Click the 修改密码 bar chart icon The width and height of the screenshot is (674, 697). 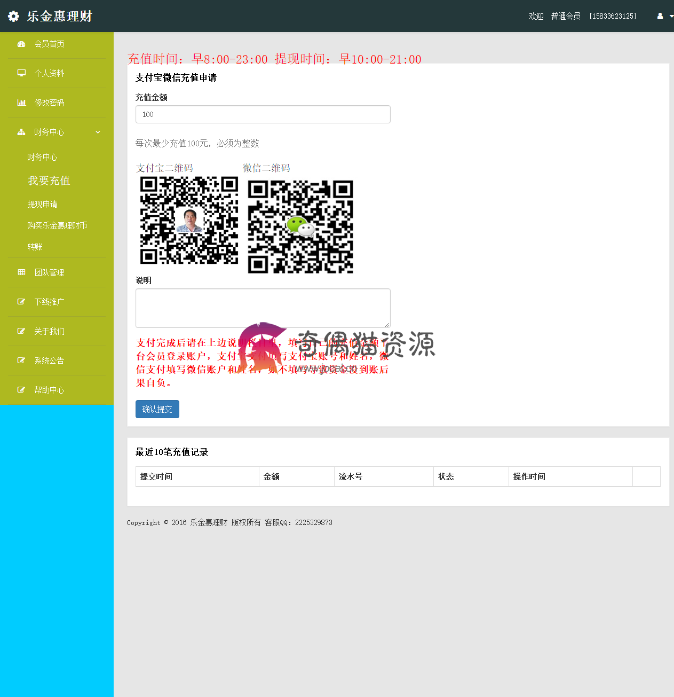[21, 103]
